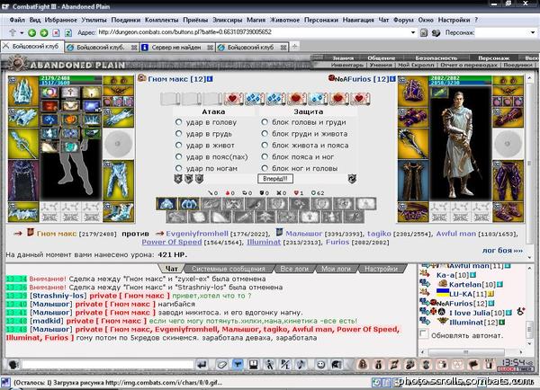540x390 pixels.
Task: Open the Магия menu
Action: 256,20
